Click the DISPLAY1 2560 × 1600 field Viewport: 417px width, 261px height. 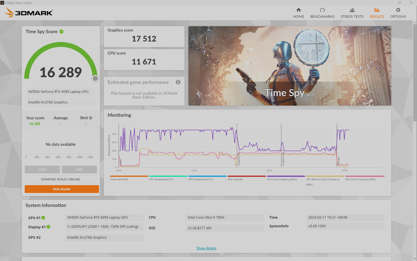[104, 227]
